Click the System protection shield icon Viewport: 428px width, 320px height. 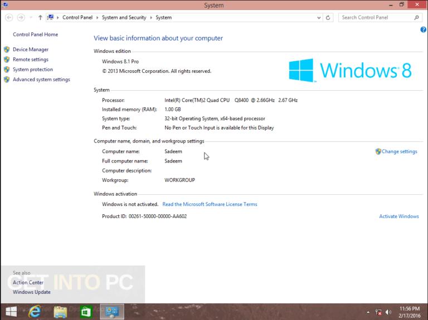(x=7, y=70)
